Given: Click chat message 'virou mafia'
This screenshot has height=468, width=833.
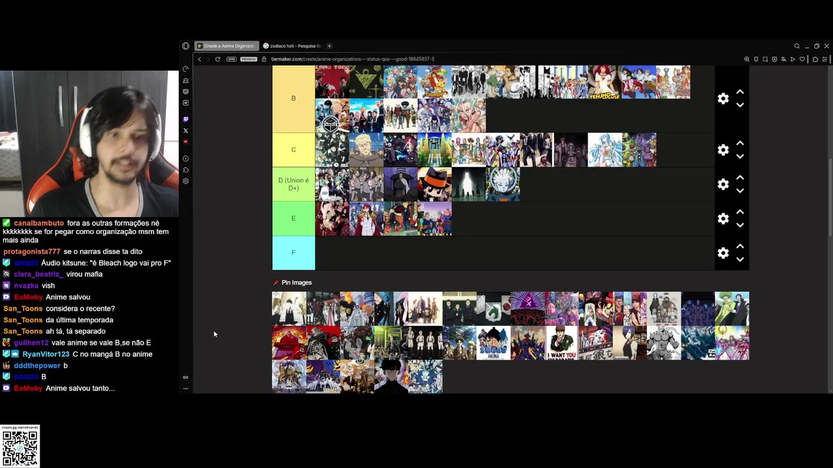Looking at the screenshot, I should (x=86, y=274).
